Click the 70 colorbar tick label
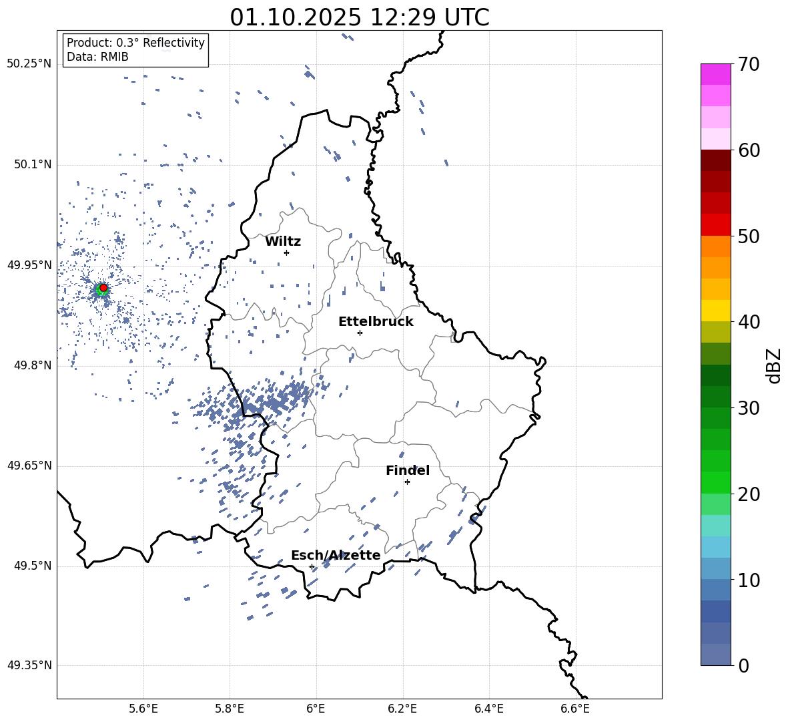Screen dimensions: 790x722 tap(749, 65)
